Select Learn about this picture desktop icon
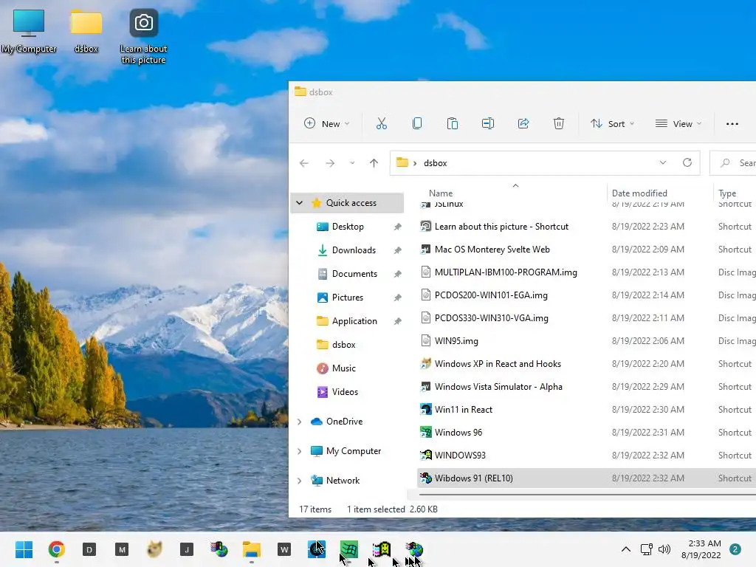The width and height of the screenshot is (756, 567). pyautogui.click(x=144, y=37)
